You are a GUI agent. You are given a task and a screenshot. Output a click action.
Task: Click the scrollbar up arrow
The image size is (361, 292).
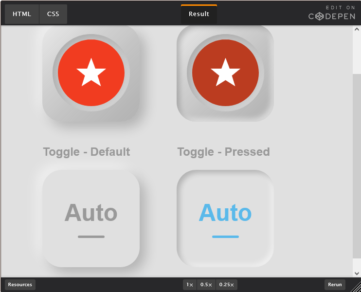[357, 29]
